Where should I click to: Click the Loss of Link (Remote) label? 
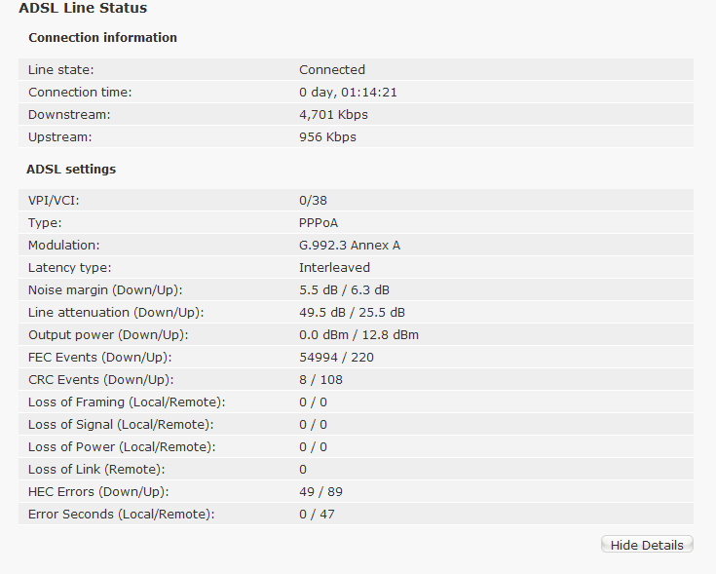(x=96, y=470)
